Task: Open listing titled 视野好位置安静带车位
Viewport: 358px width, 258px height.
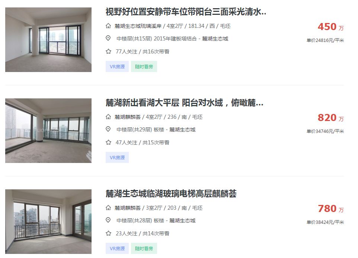Action: (186, 12)
